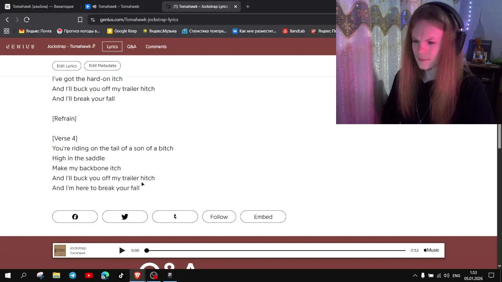Screen dimensions: 502x282
Task: Click the lyric "And I'm here to break your fall"
Action: point(96,188)
